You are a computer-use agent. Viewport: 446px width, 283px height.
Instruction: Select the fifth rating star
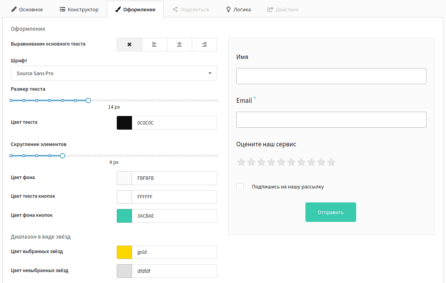281,162
